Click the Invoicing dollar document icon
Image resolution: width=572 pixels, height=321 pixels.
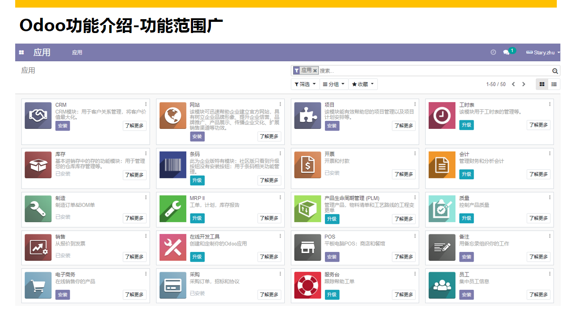(307, 165)
